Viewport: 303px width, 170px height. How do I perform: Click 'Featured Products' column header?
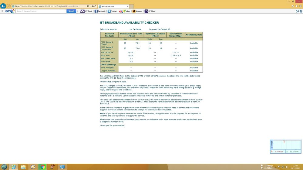point(109,35)
